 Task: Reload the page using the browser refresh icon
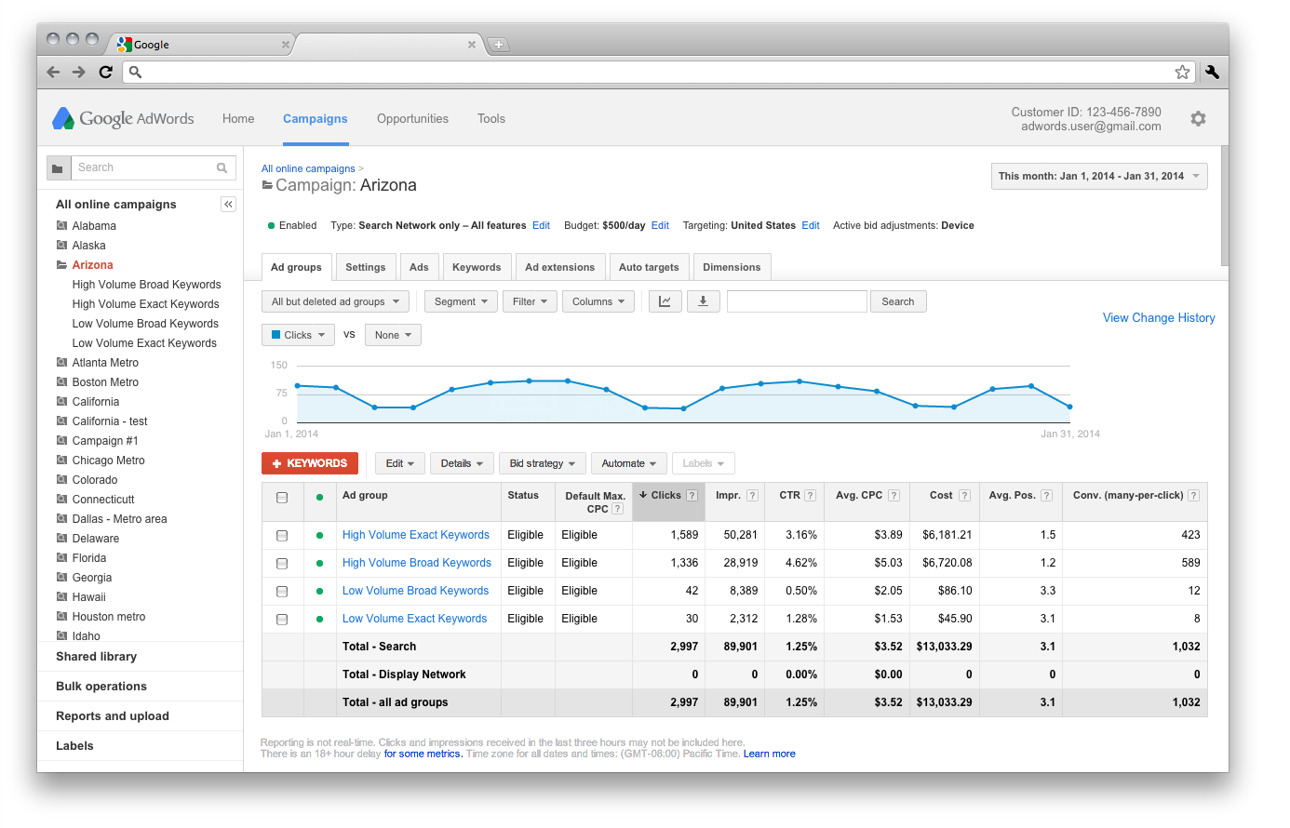tap(105, 72)
